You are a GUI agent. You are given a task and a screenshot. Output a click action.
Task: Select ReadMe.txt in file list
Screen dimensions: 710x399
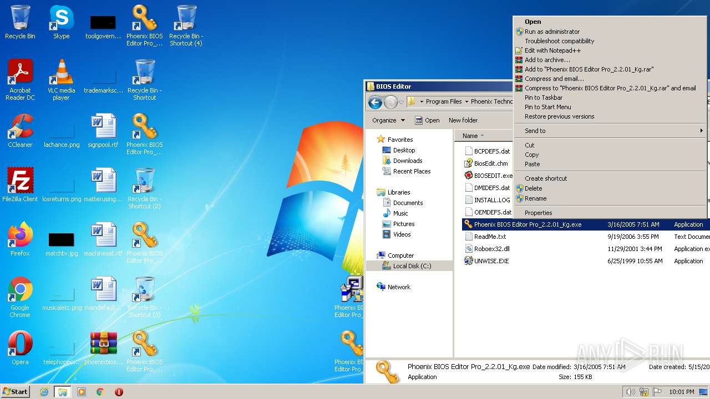(x=485, y=237)
